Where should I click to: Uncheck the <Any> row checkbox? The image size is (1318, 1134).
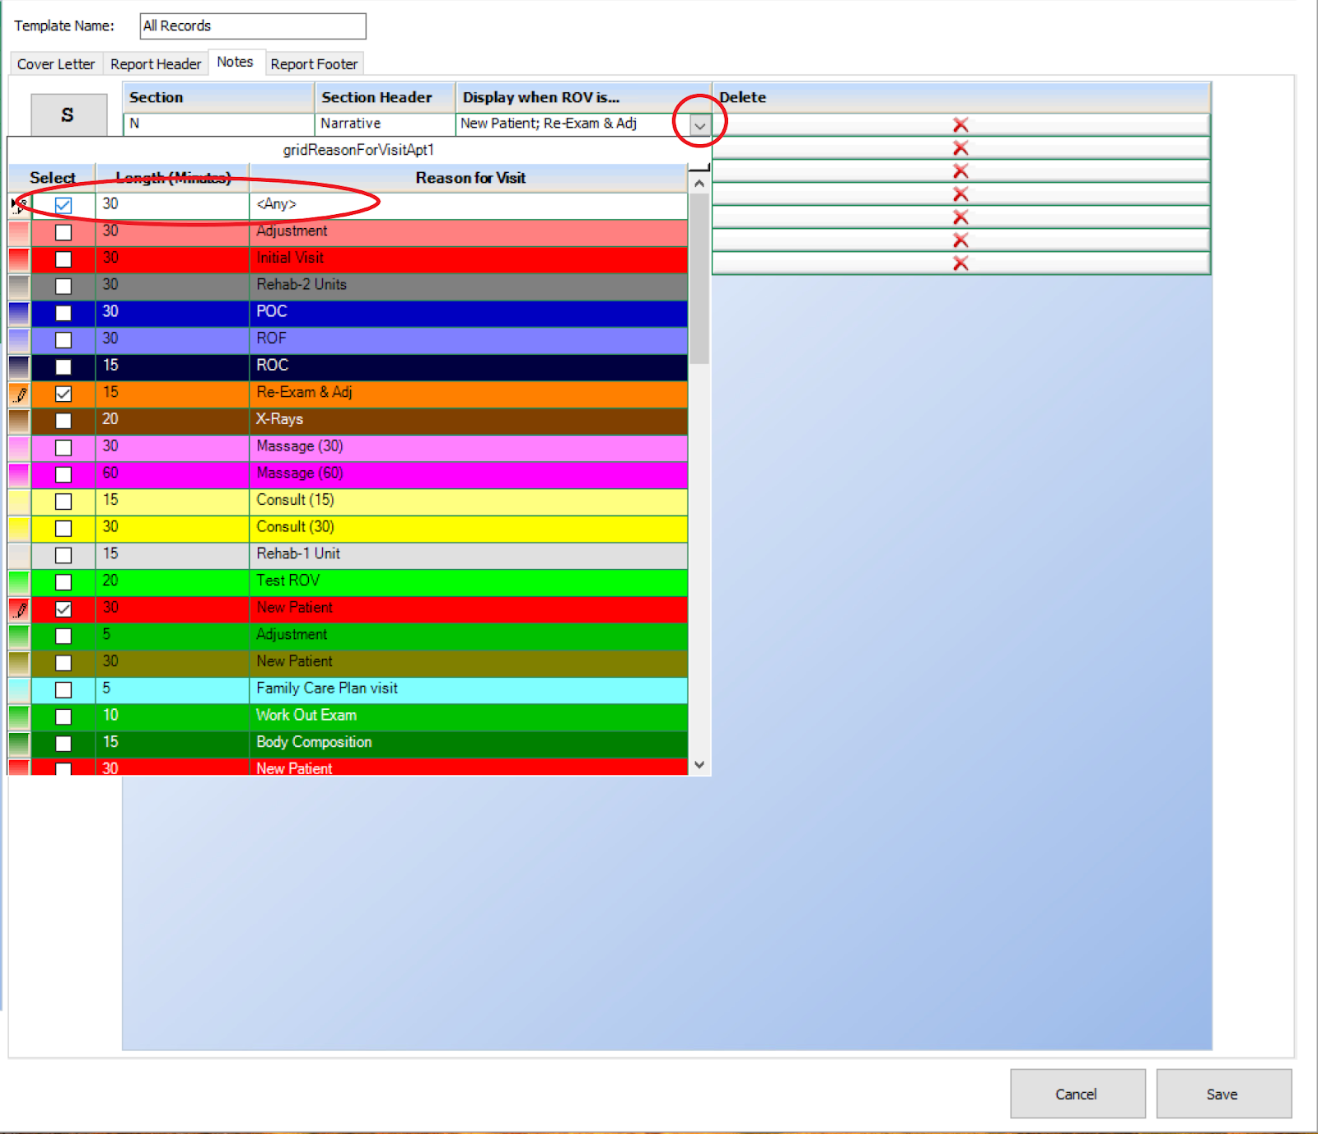63,205
